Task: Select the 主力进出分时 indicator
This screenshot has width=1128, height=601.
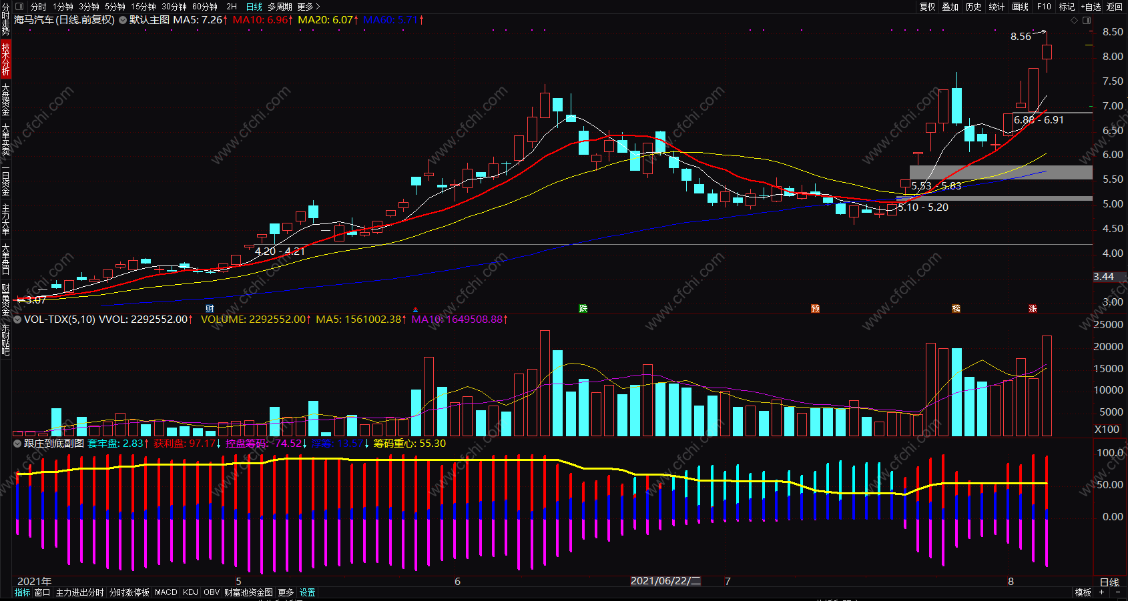Action: (x=79, y=592)
